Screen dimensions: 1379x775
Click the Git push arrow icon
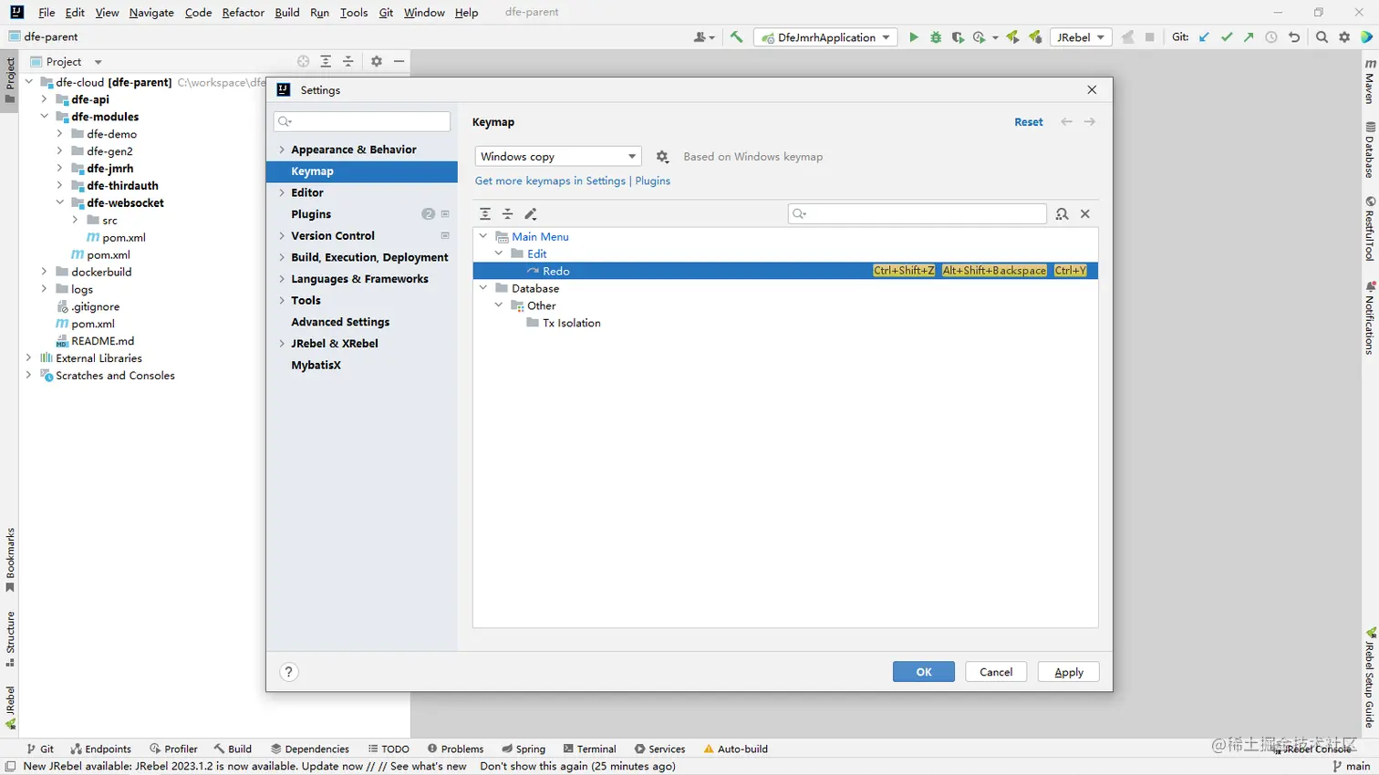pos(1249,37)
